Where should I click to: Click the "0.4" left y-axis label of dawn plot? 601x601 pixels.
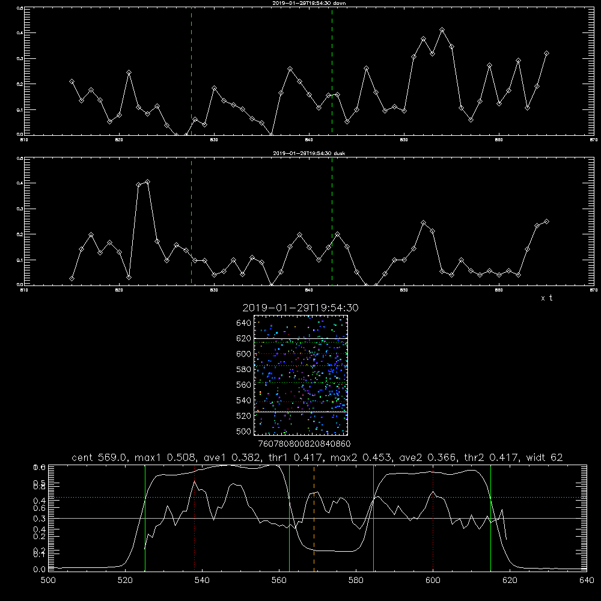[x=20, y=33]
